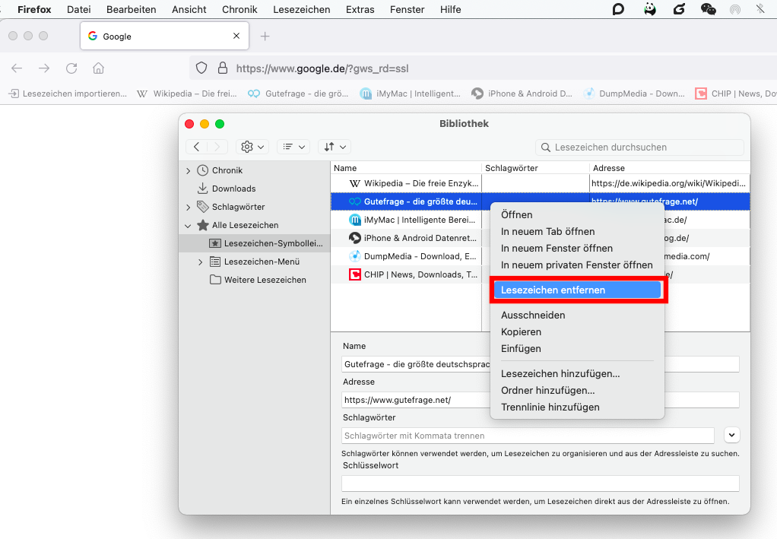777x539 pixels.
Task: Close the Google tab
Action: pyautogui.click(x=236, y=36)
